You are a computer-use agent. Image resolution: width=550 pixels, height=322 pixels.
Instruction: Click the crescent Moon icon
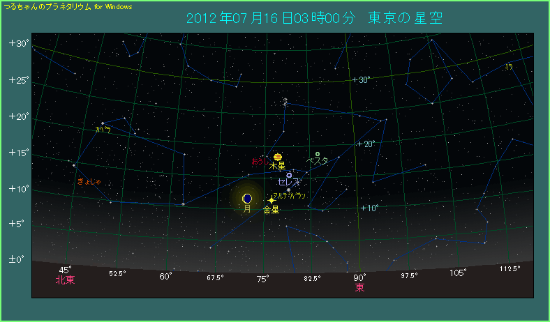(x=247, y=199)
